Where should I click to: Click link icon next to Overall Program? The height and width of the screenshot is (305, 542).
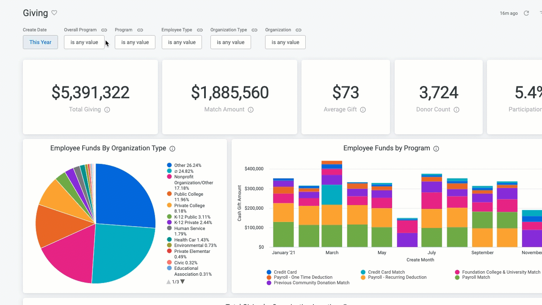[104, 30]
